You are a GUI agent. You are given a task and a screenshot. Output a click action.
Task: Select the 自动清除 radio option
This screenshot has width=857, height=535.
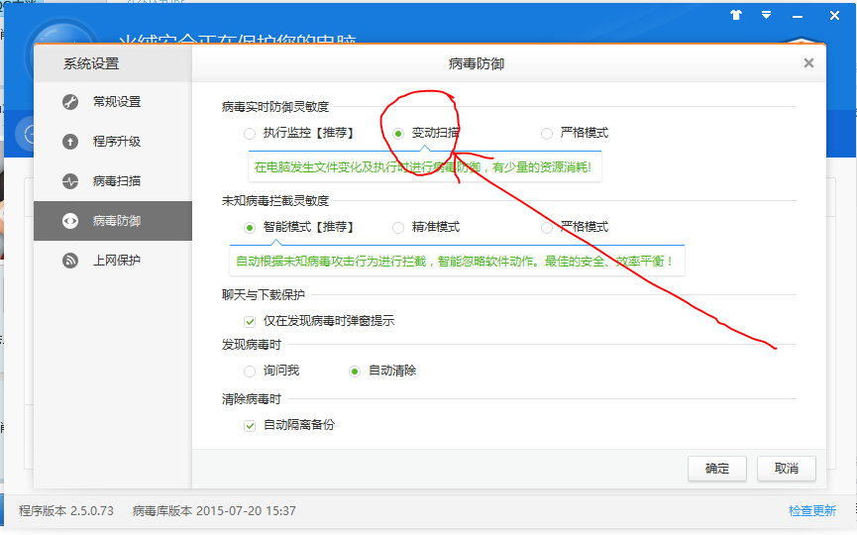[355, 371]
